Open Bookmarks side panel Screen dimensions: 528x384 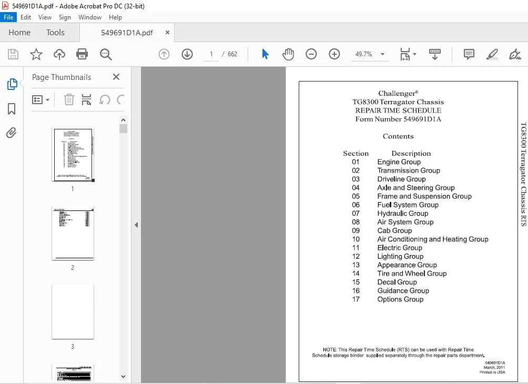(12, 109)
